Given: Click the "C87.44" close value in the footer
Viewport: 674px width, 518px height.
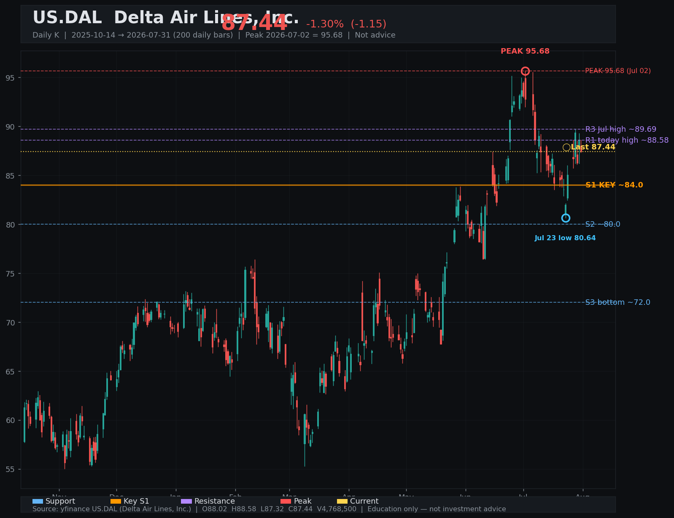Looking at the screenshot, I should coord(301,509).
